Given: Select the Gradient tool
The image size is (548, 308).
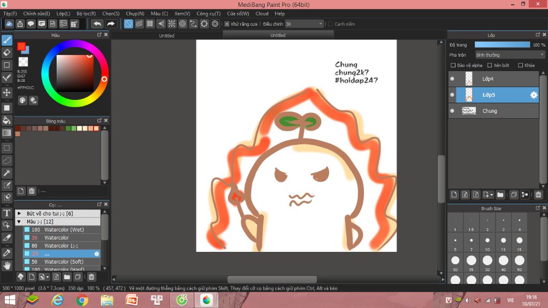Looking at the screenshot, I should pos(7,133).
